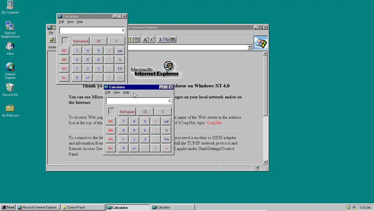The width and height of the screenshot is (374, 211).
Task: Click MC in the inactive Calculator window
Action: pos(64,51)
